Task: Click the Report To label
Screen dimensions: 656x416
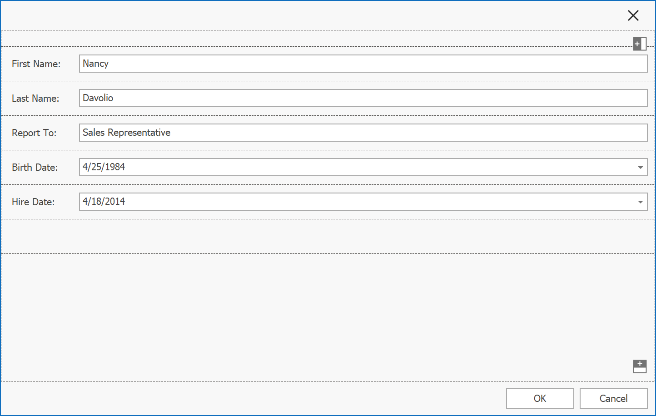Action: tap(34, 133)
